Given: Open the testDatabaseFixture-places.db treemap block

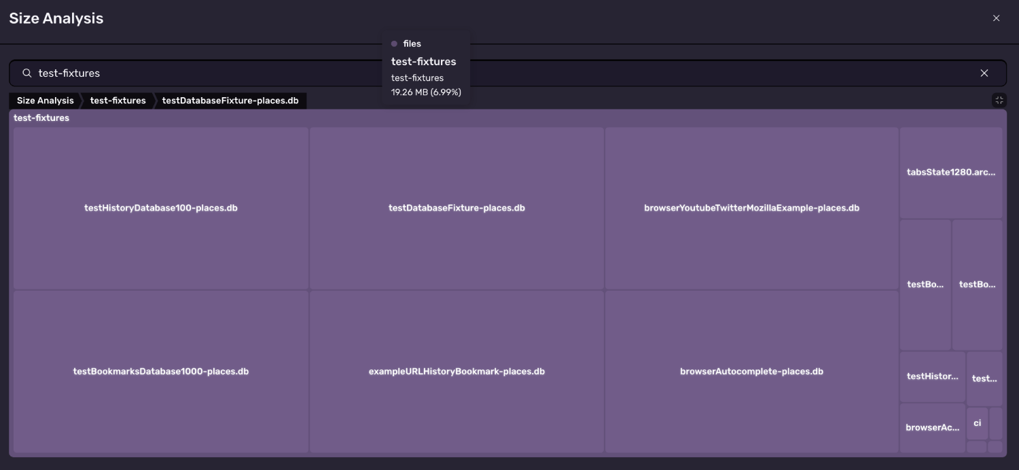Looking at the screenshot, I should tap(457, 208).
